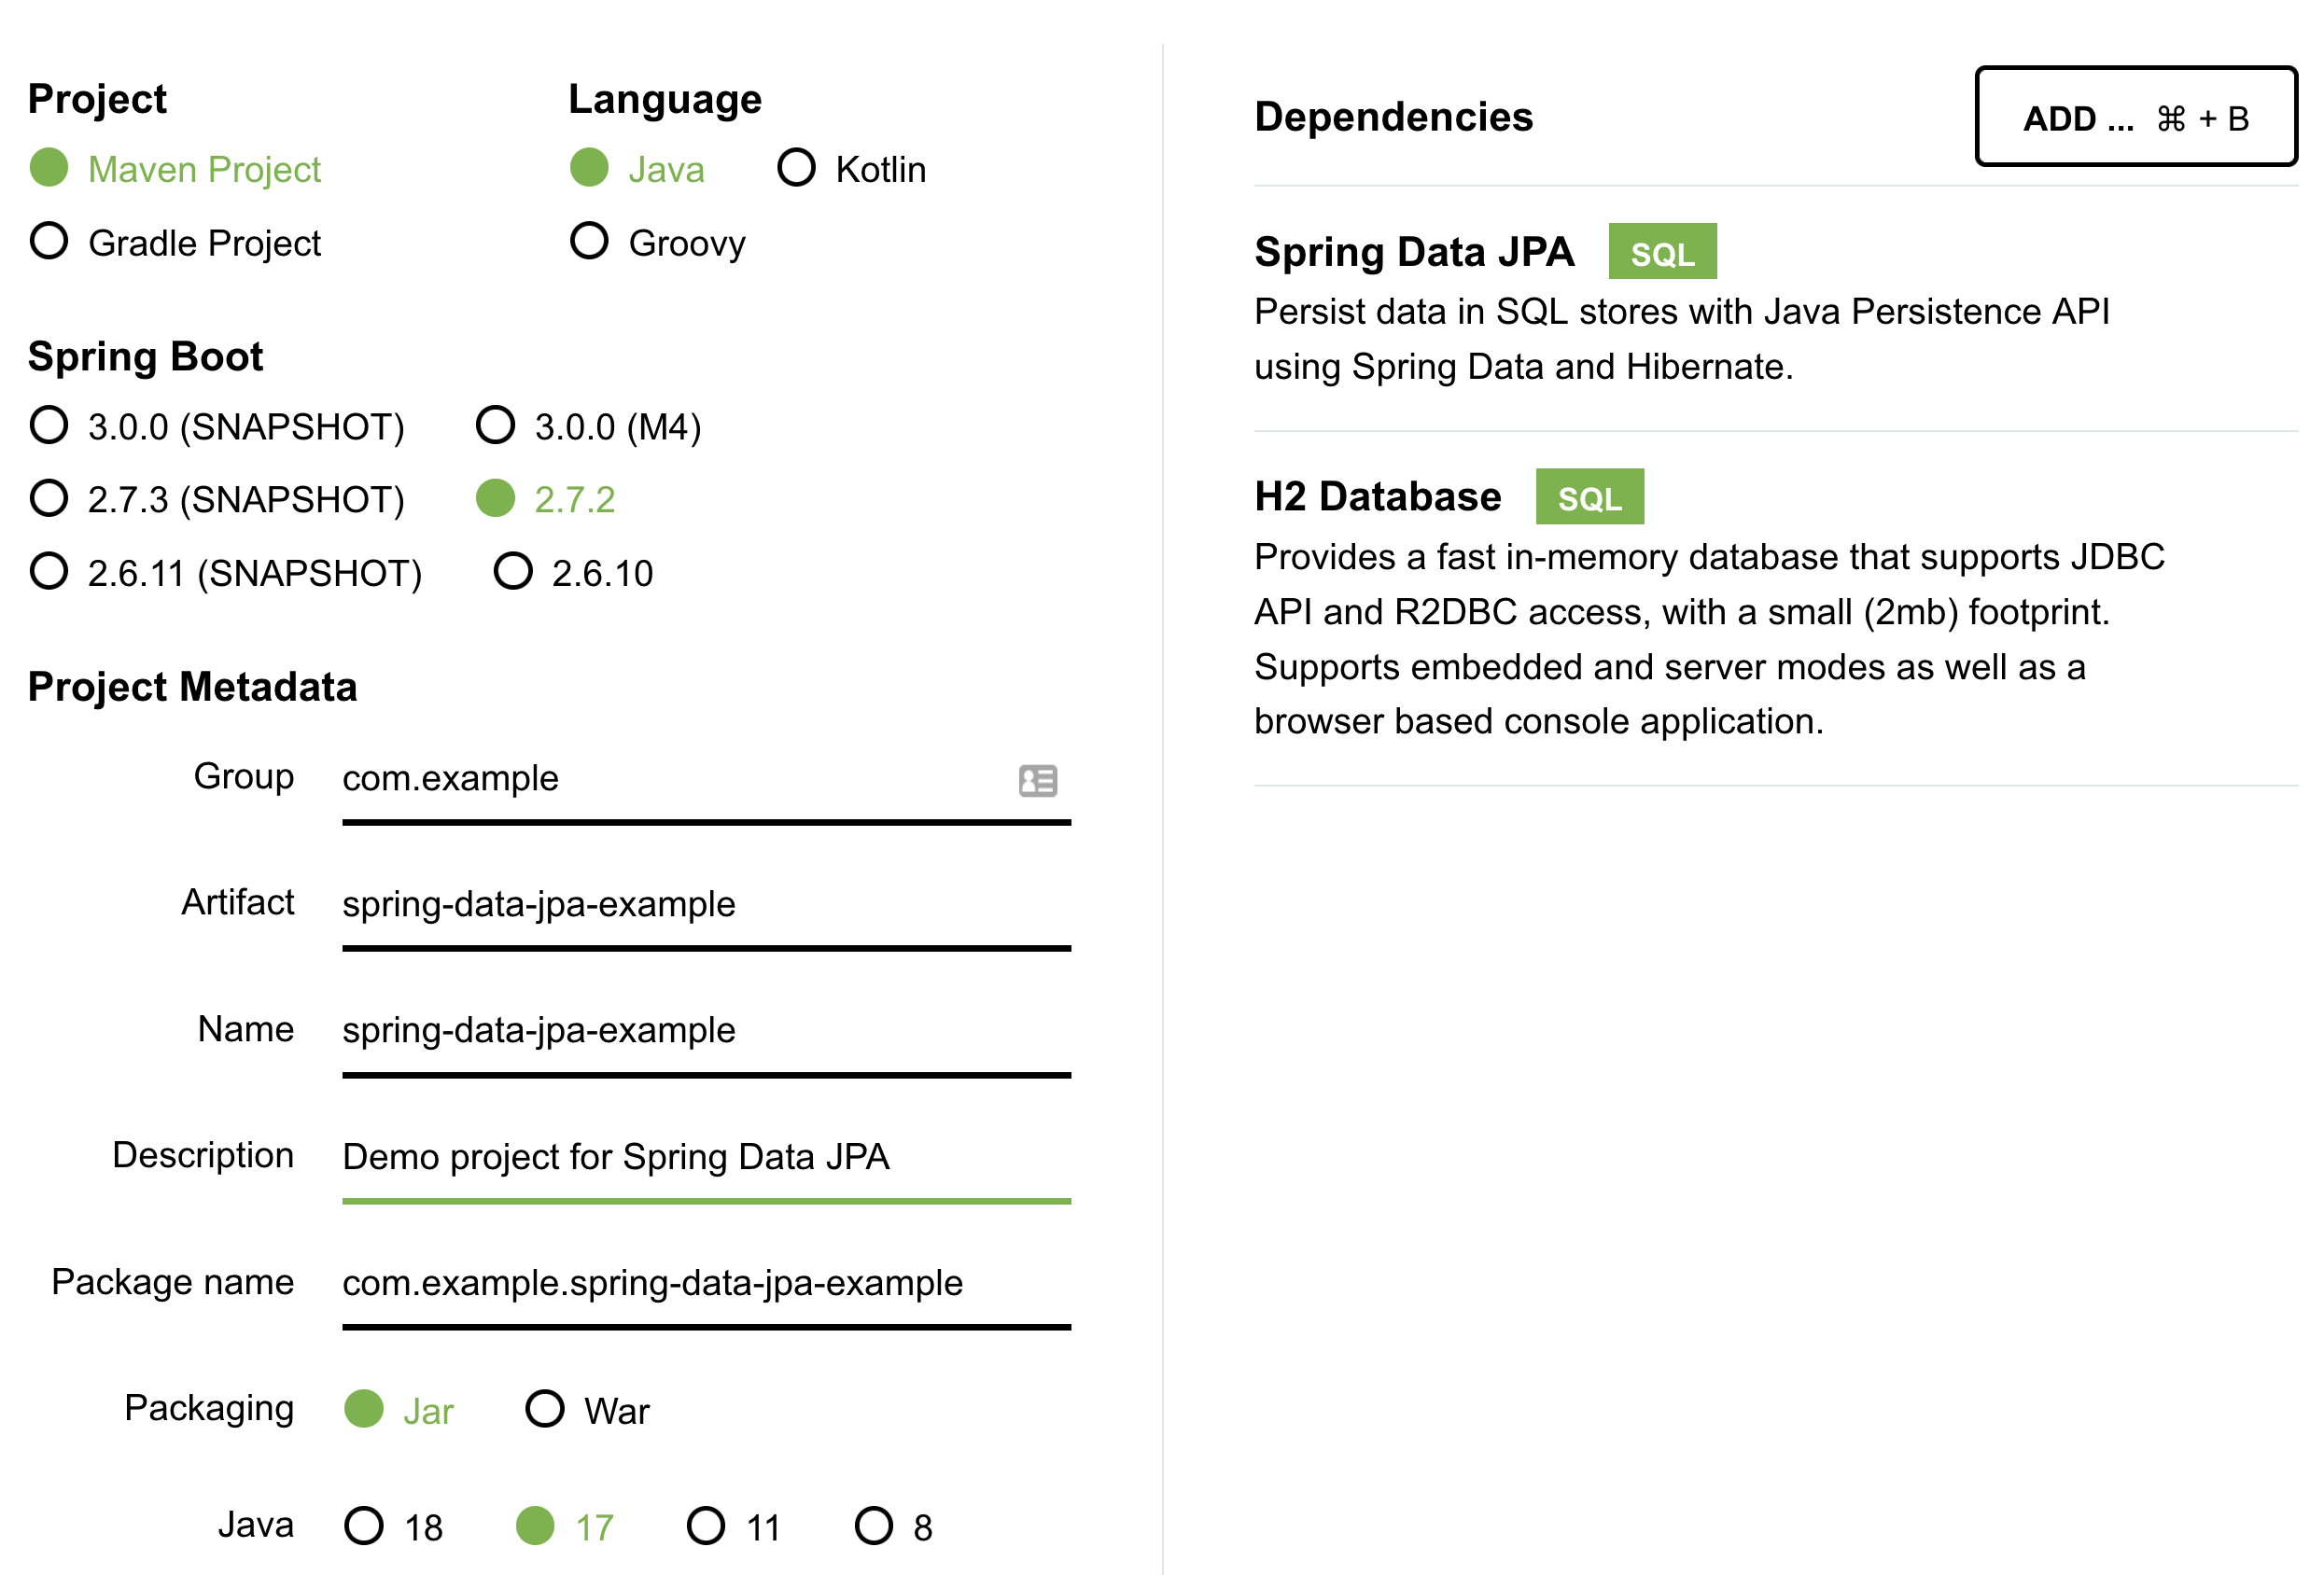The image size is (2324, 1575).
Task: Select Spring Boot 3.0.0 (M4) version
Action: pos(495,425)
